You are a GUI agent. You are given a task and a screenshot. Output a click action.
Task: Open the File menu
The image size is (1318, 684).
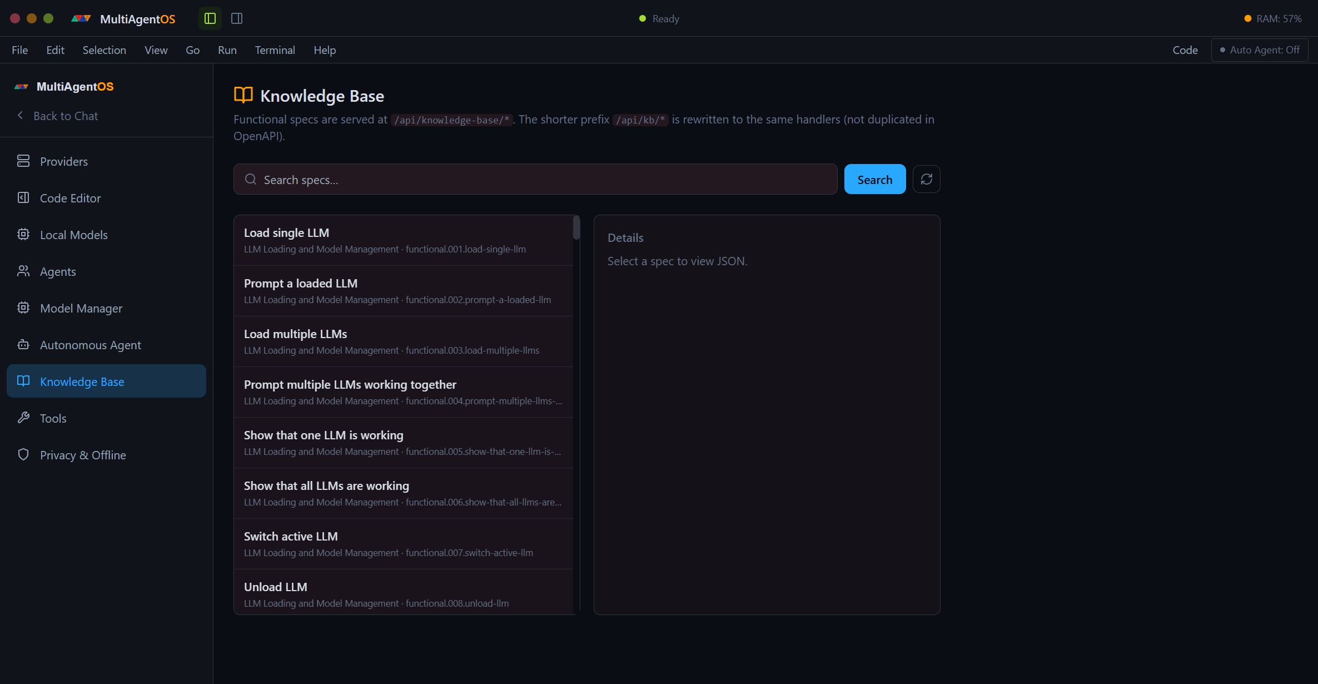pyautogui.click(x=20, y=50)
